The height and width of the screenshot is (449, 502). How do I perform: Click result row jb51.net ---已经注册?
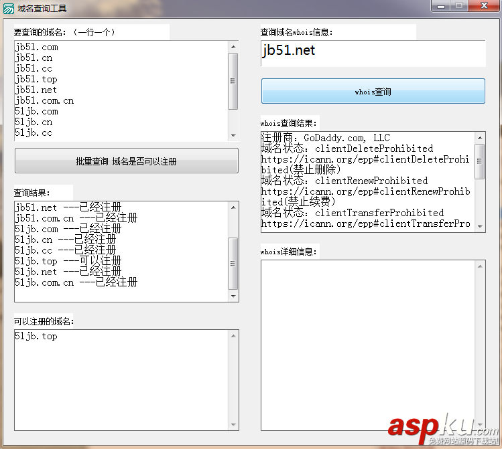click(x=68, y=207)
